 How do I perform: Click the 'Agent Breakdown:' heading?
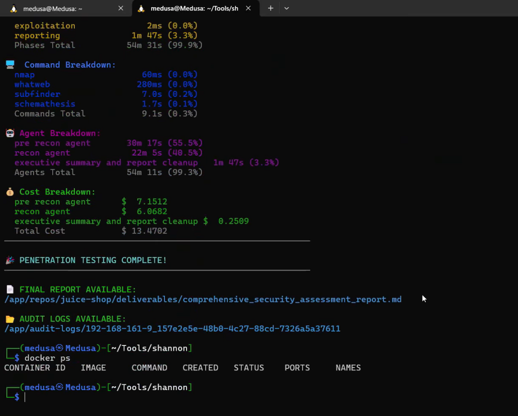click(60, 133)
